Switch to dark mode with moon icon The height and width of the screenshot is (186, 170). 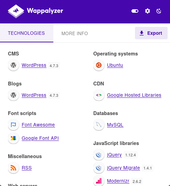pos(159,11)
